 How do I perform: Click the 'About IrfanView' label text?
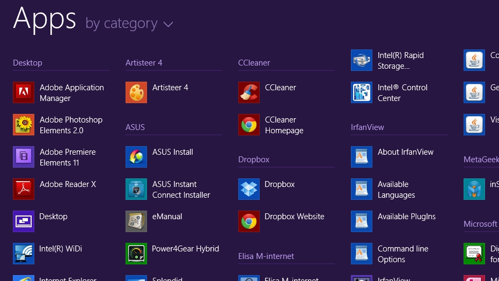[x=406, y=152]
